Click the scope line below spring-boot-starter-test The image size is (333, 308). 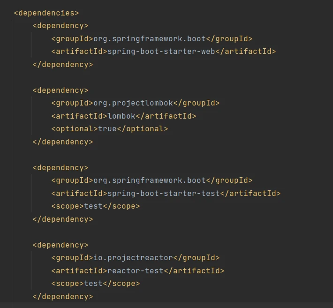click(95, 206)
